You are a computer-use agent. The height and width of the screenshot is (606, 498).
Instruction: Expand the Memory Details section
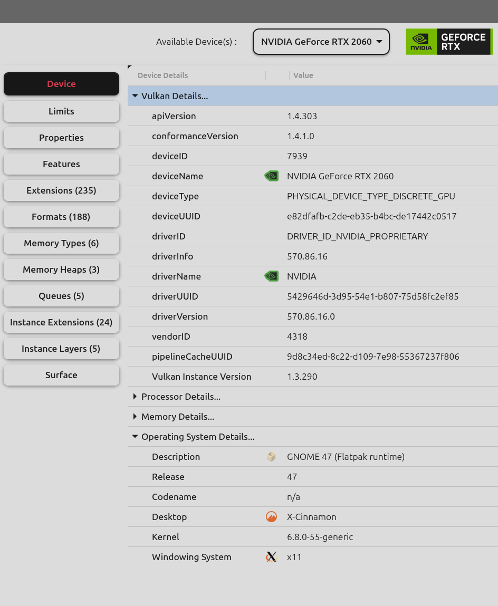tap(135, 417)
